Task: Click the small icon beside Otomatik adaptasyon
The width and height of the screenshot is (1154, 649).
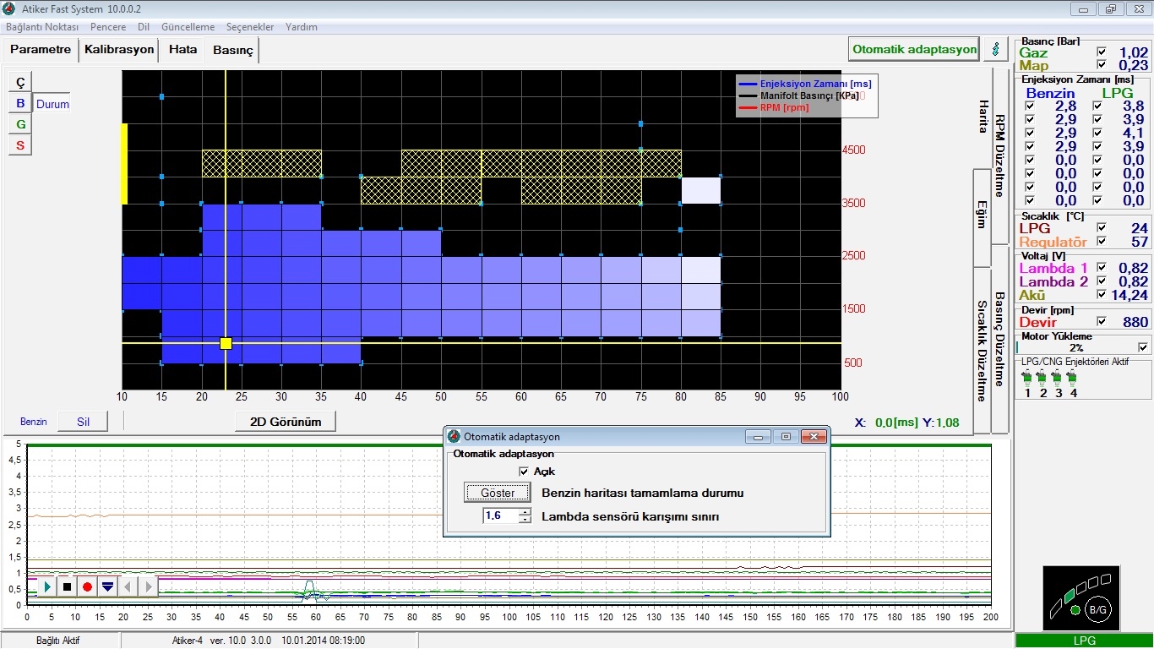Action: [x=996, y=49]
